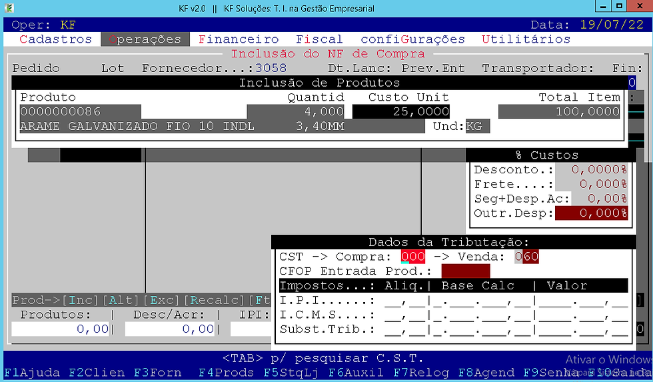Open the Financeiro menu
The width and height of the screenshot is (653, 382).
[x=239, y=39]
